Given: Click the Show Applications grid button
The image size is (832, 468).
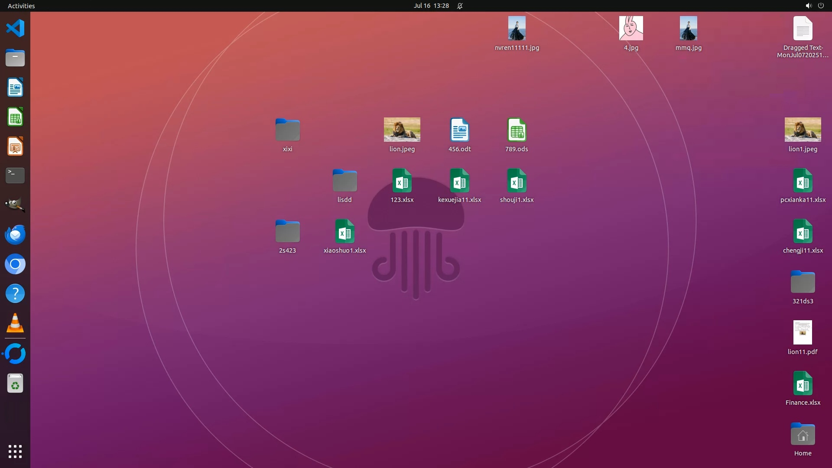Looking at the screenshot, I should (15, 452).
